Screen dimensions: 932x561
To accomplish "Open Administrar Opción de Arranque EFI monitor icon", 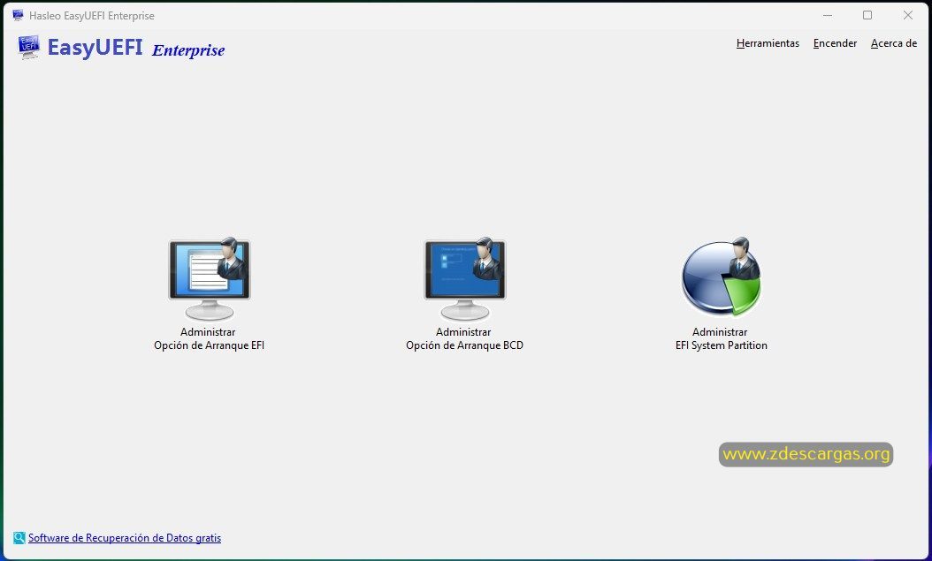I will (x=210, y=279).
